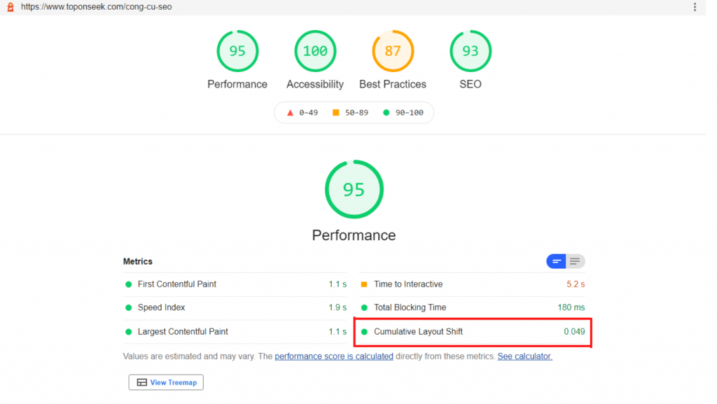Select the Cumulative Layout Shift metric
Viewport: 717px width, 404px height.
click(418, 331)
